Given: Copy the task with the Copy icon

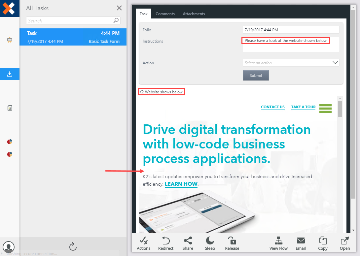Looking at the screenshot, I should pos(323,243).
